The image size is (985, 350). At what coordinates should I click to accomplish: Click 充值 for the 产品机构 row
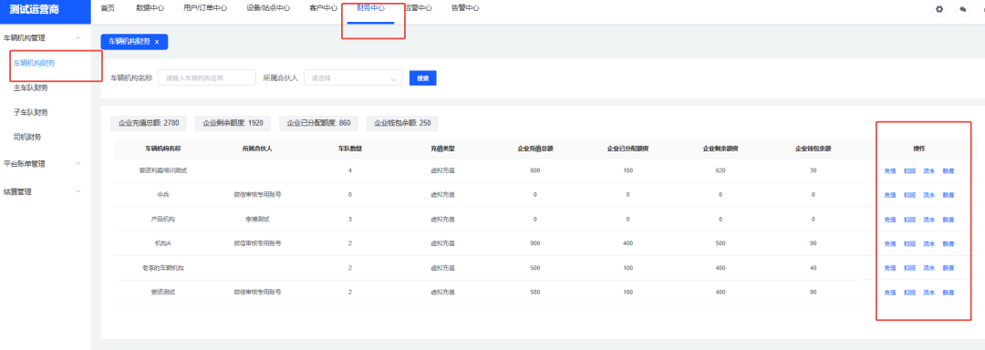[890, 220]
